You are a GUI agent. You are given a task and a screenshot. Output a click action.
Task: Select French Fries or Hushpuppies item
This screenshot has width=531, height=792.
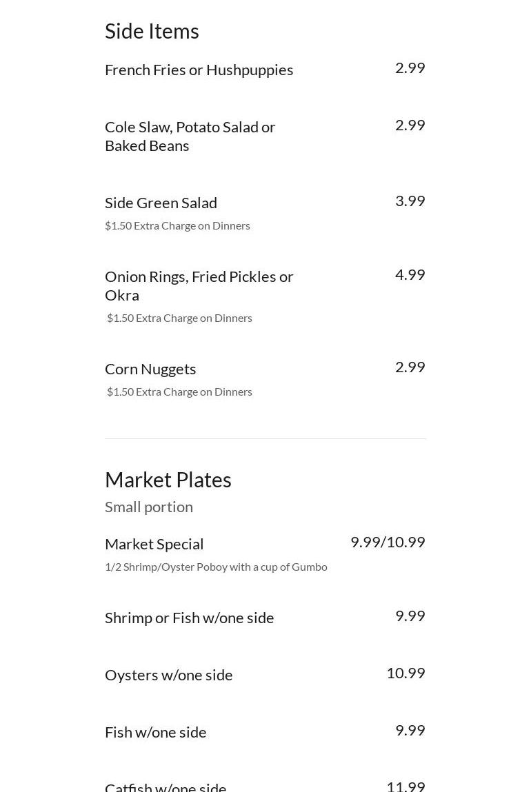coord(199,70)
